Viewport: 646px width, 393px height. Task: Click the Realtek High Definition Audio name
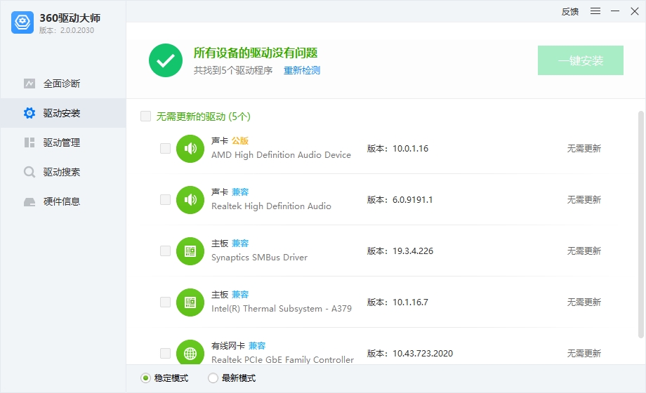click(x=271, y=206)
